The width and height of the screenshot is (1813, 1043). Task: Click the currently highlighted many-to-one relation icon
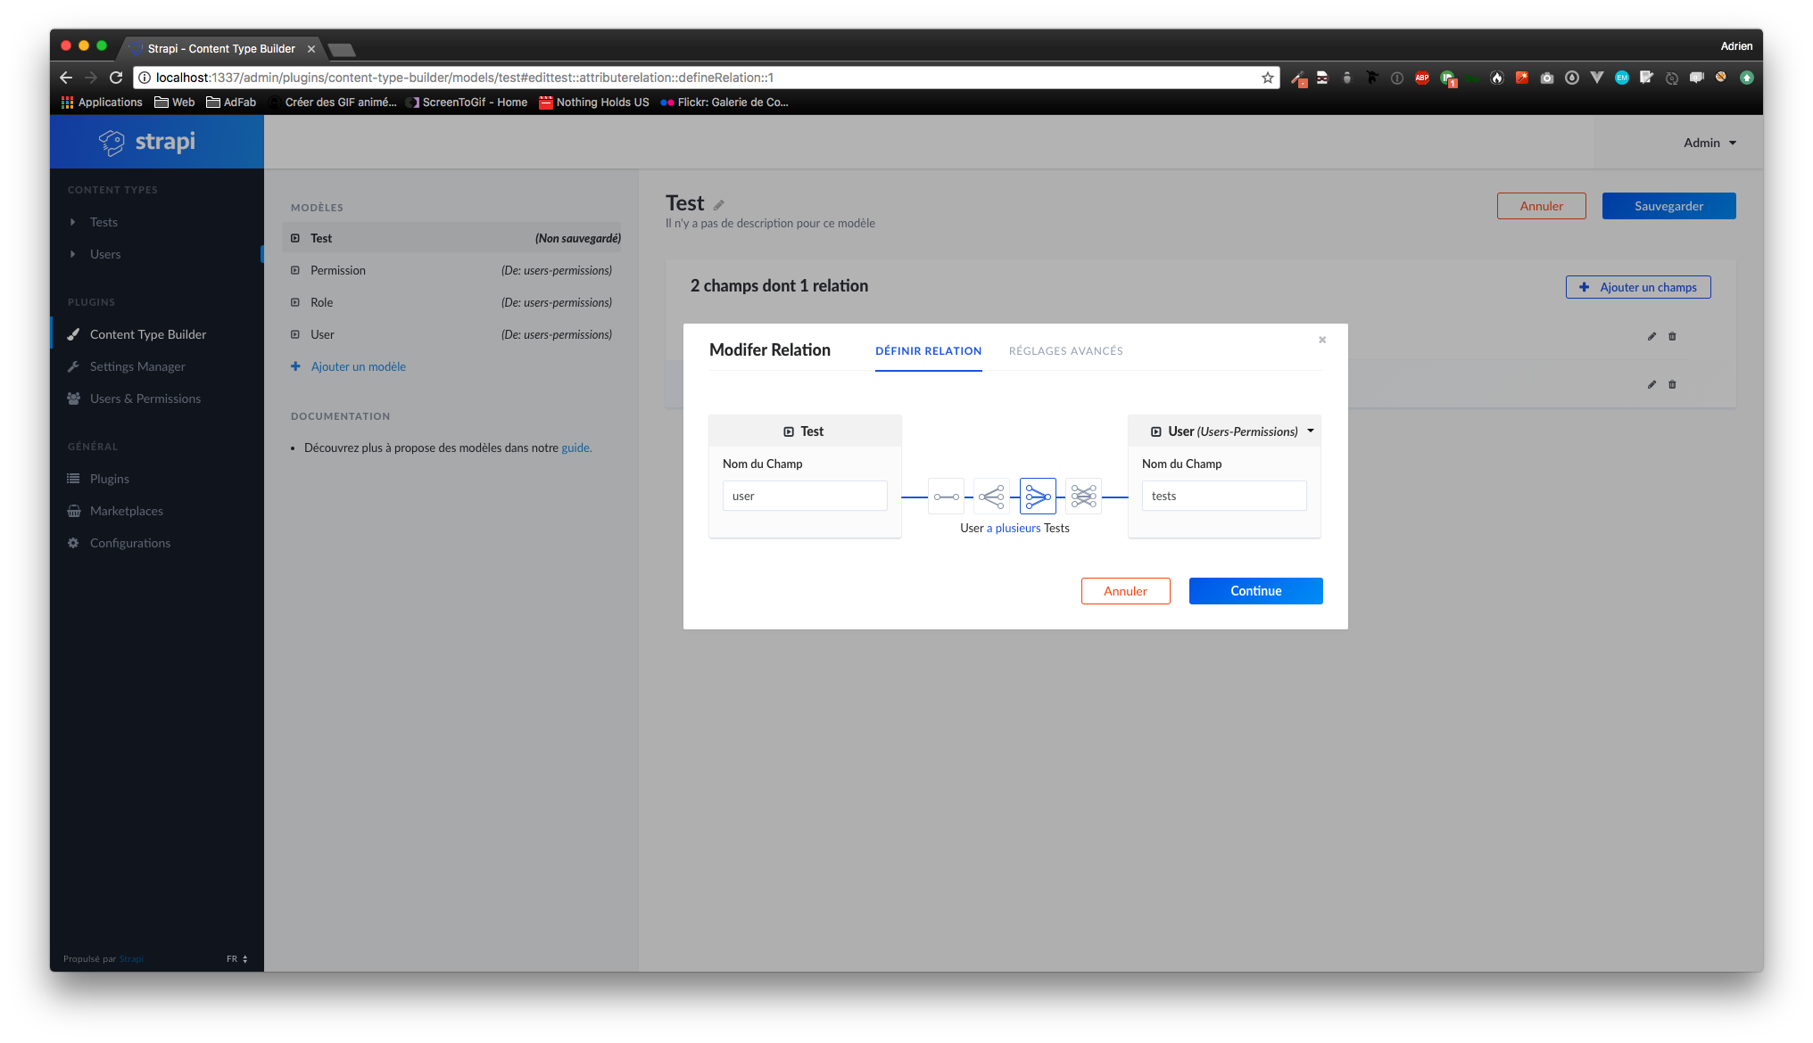click(1038, 496)
